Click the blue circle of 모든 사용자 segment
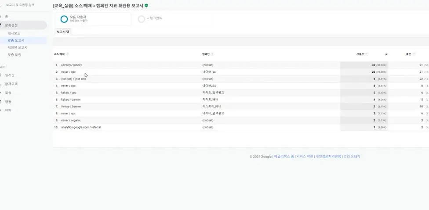This screenshot has width=429, height=210. pyautogui.click(x=64, y=19)
